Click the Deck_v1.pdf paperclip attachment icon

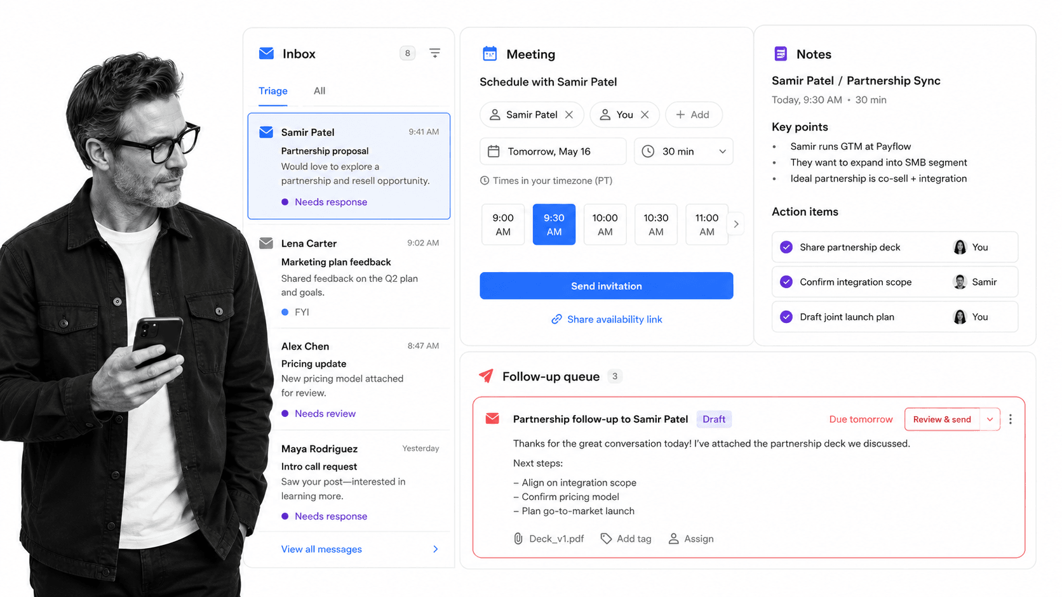518,539
